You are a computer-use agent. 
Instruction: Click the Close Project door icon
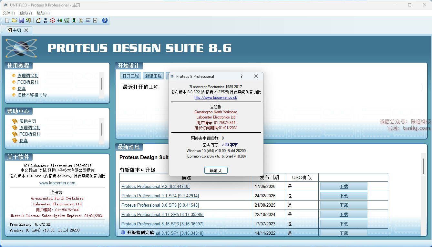tap(29, 20)
